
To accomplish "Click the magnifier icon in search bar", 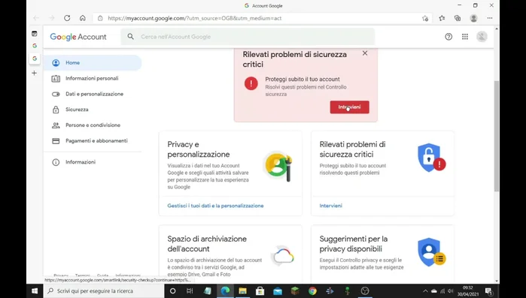I will pos(130,37).
